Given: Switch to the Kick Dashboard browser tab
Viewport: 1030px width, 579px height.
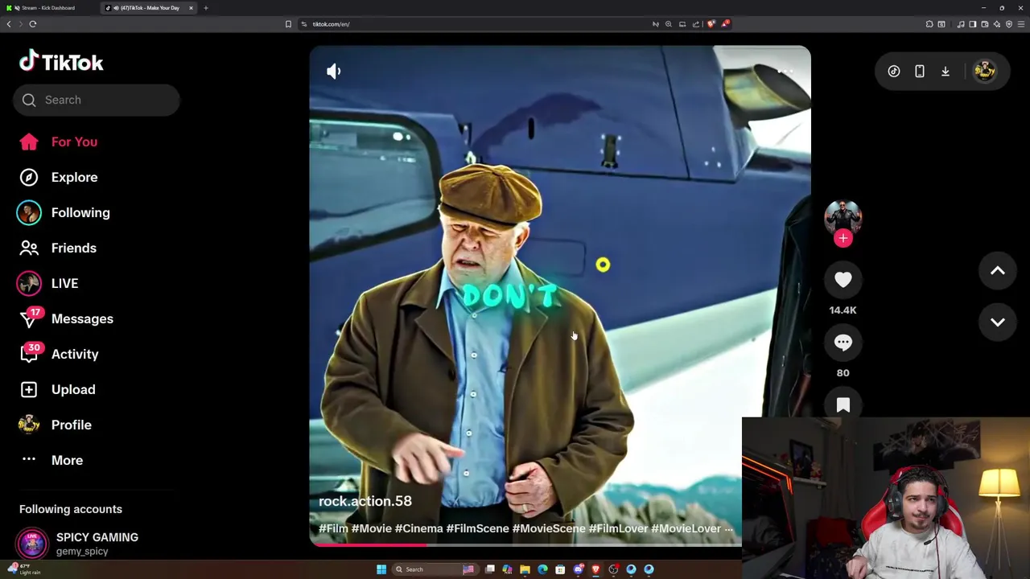Looking at the screenshot, I should [x=47, y=8].
